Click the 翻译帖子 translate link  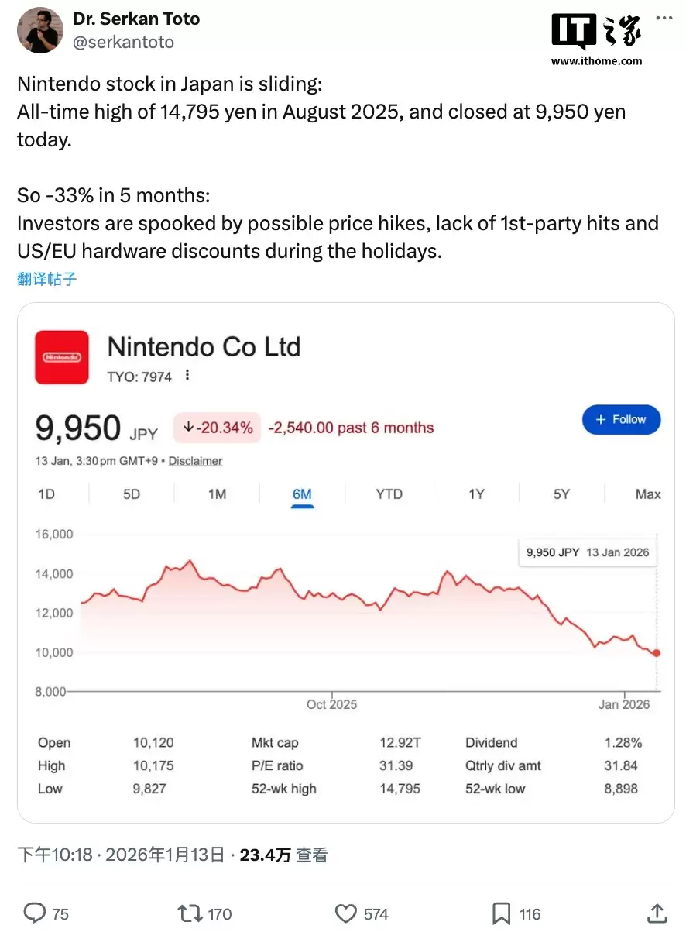[46, 280]
